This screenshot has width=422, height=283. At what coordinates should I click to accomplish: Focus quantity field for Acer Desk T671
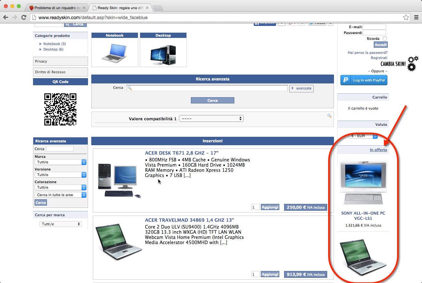point(255,207)
